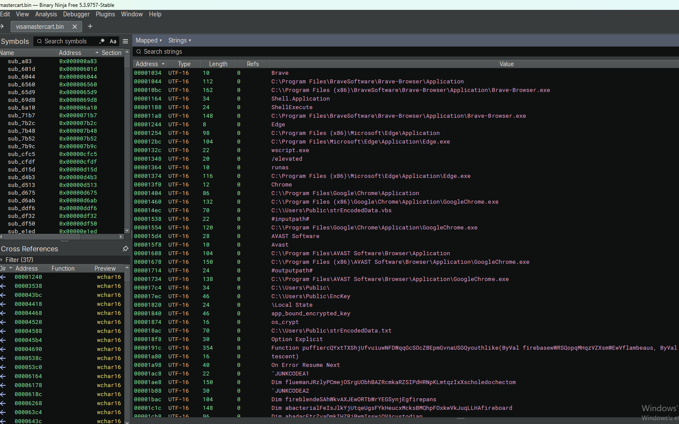Sort strings by Type column

[184, 64]
